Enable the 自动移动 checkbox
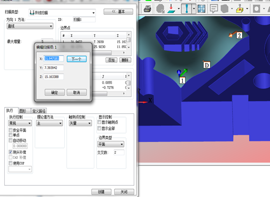The height and width of the screenshot is (197, 270). pyautogui.click(x=10, y=140)
